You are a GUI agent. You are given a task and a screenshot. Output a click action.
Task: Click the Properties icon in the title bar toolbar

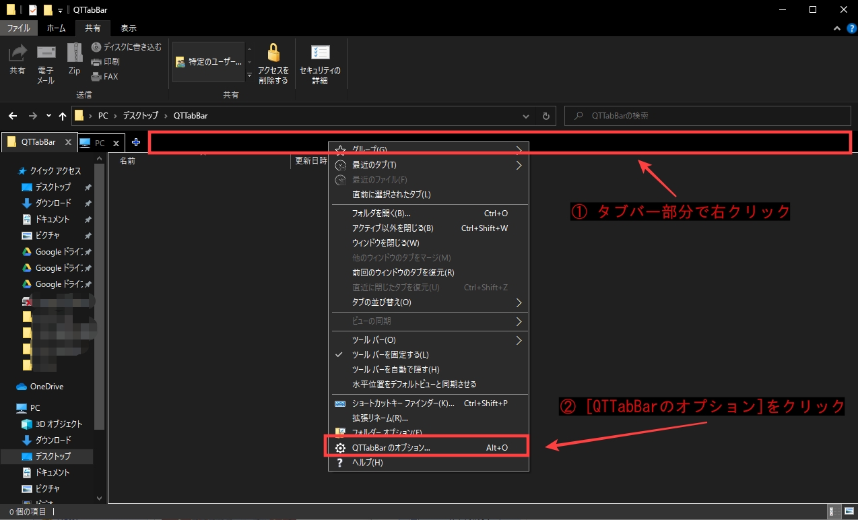pyautogui.click(x=32, y=10)
